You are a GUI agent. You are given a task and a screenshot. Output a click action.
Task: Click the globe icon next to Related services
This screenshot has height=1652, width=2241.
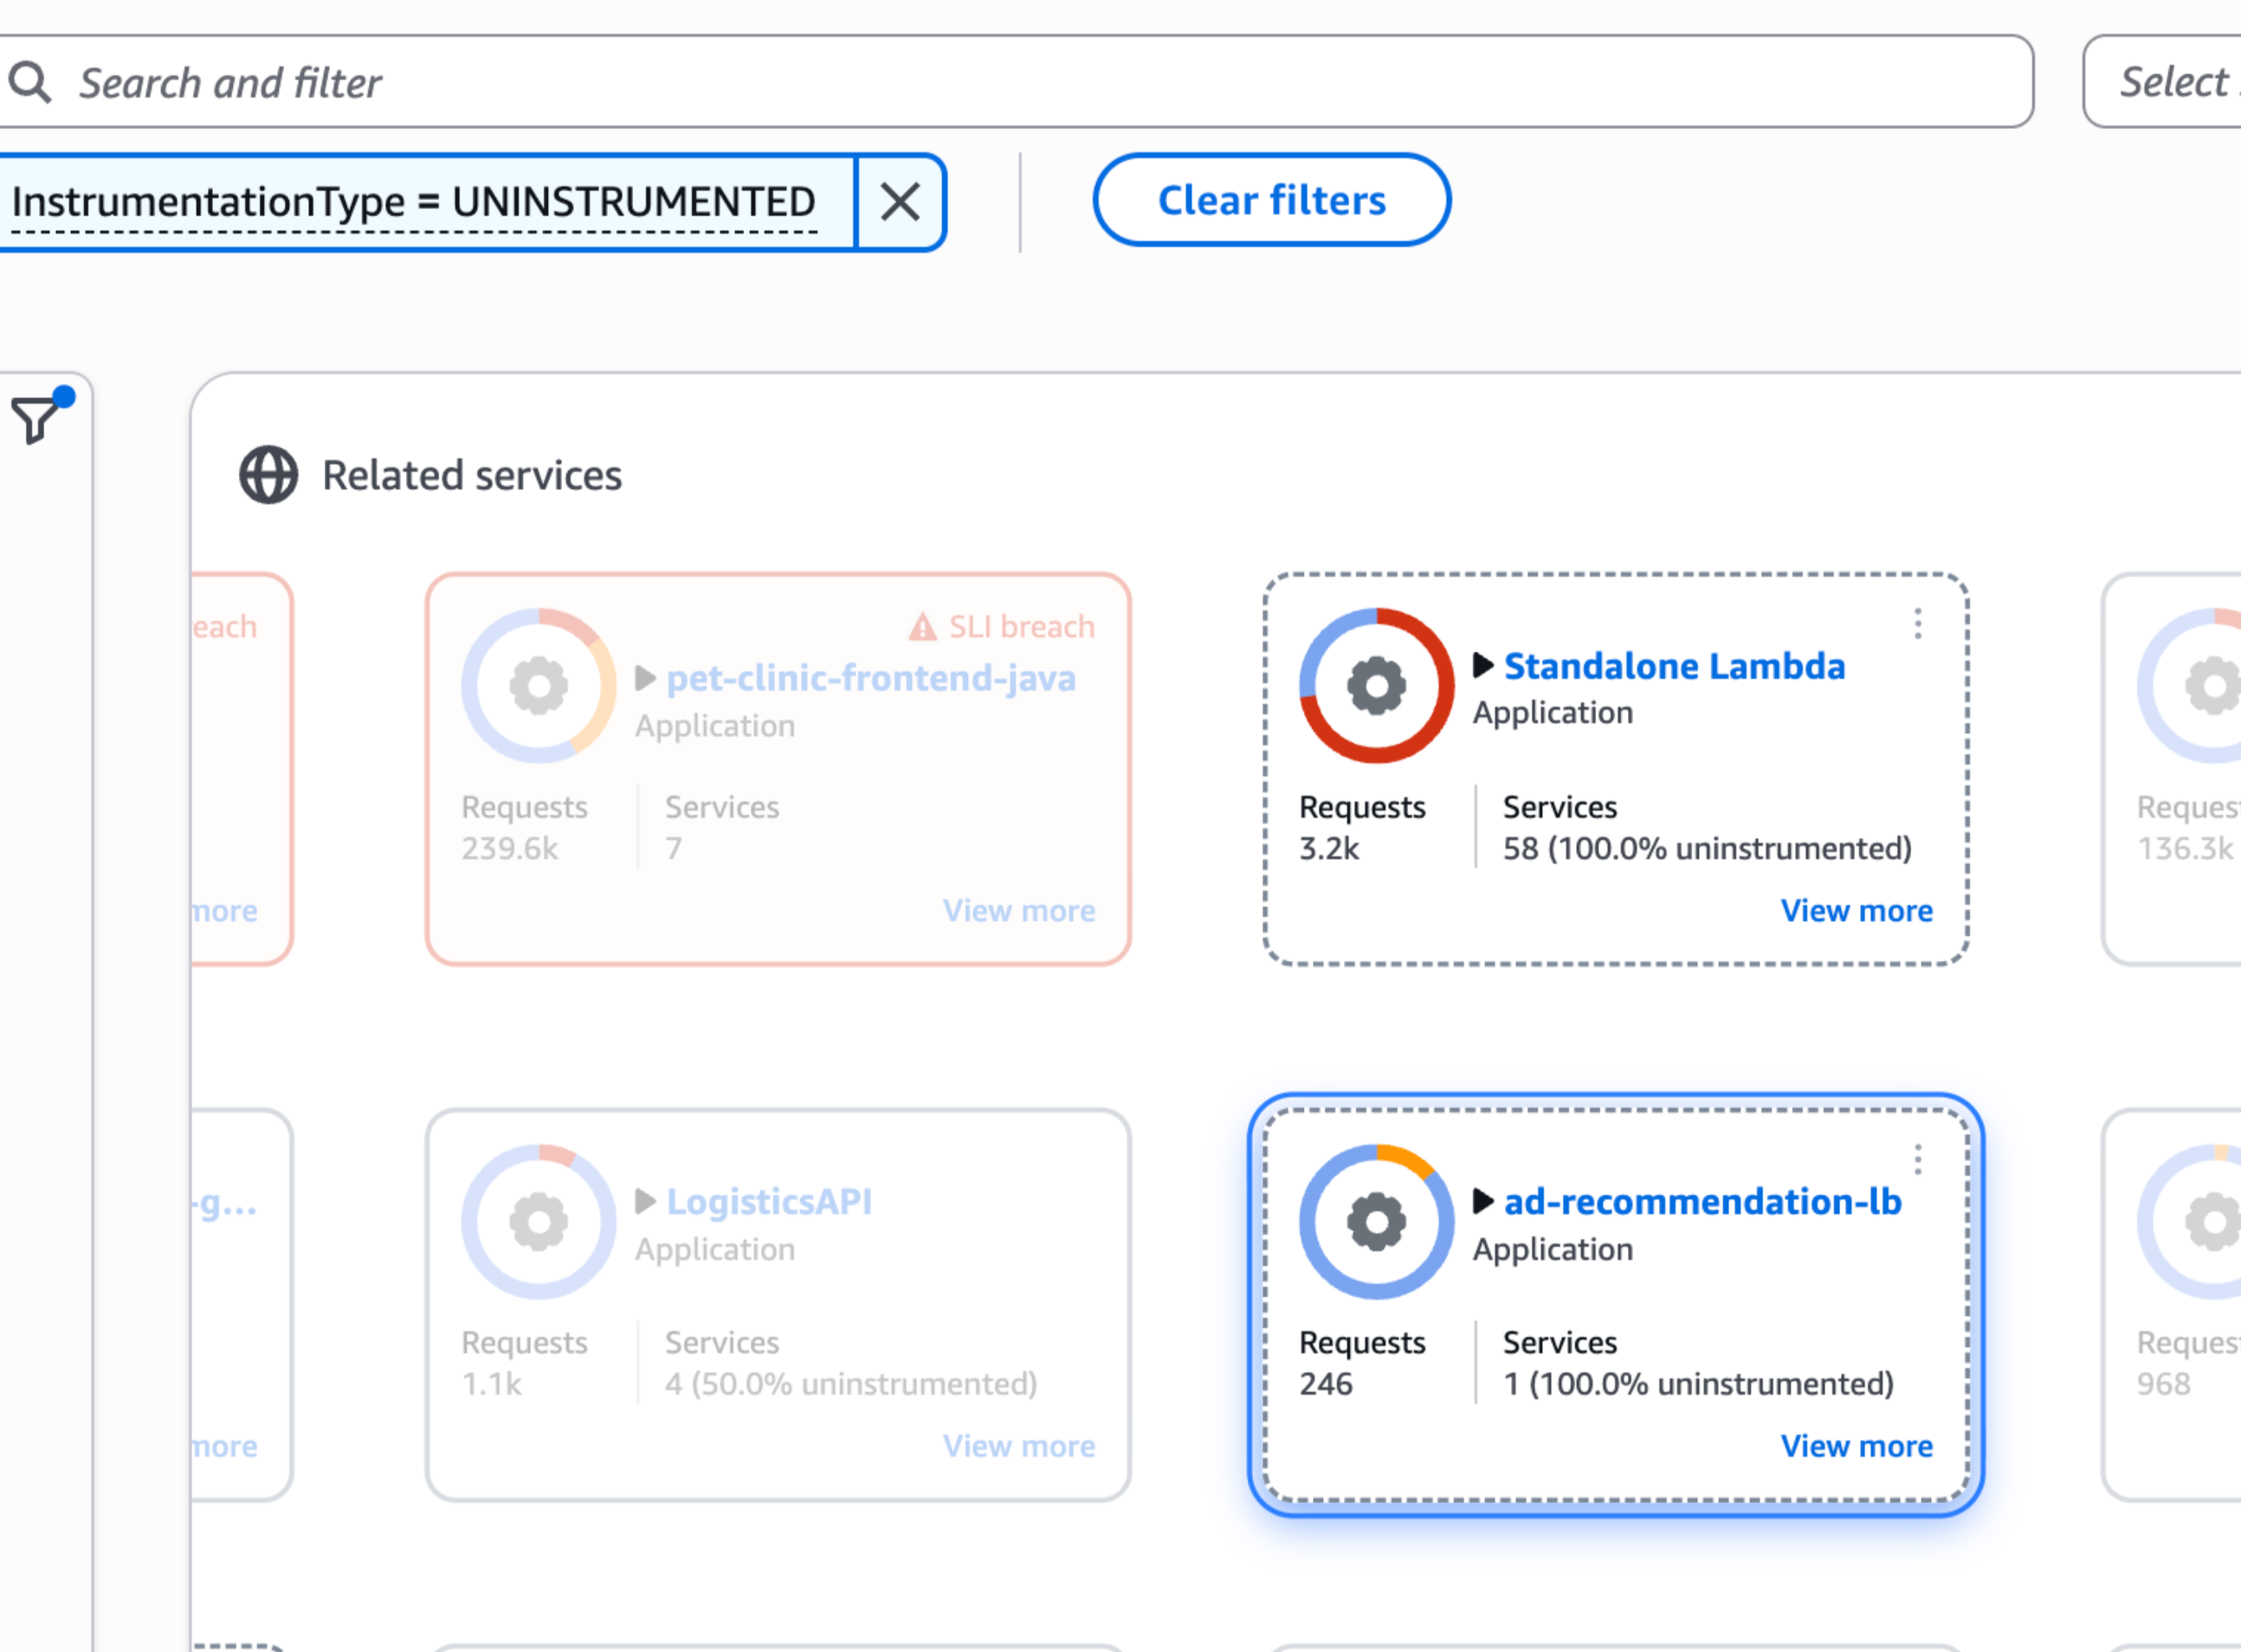coord(267,475)
